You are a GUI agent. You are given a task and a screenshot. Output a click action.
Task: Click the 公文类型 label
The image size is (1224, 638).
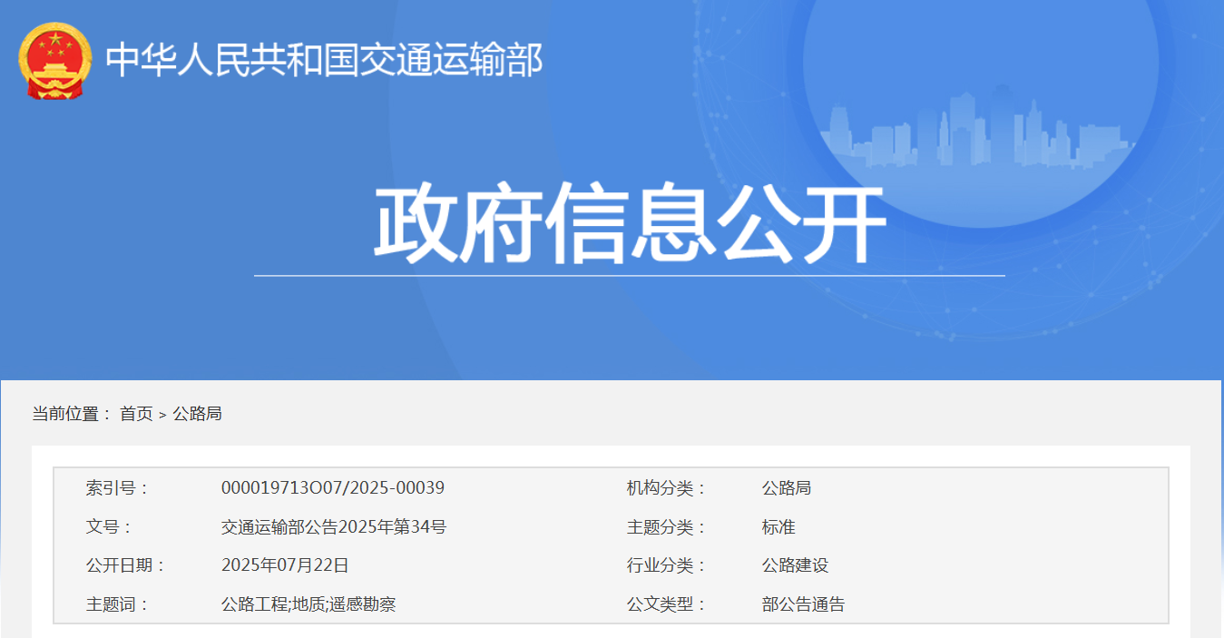[x=666, y=604]
